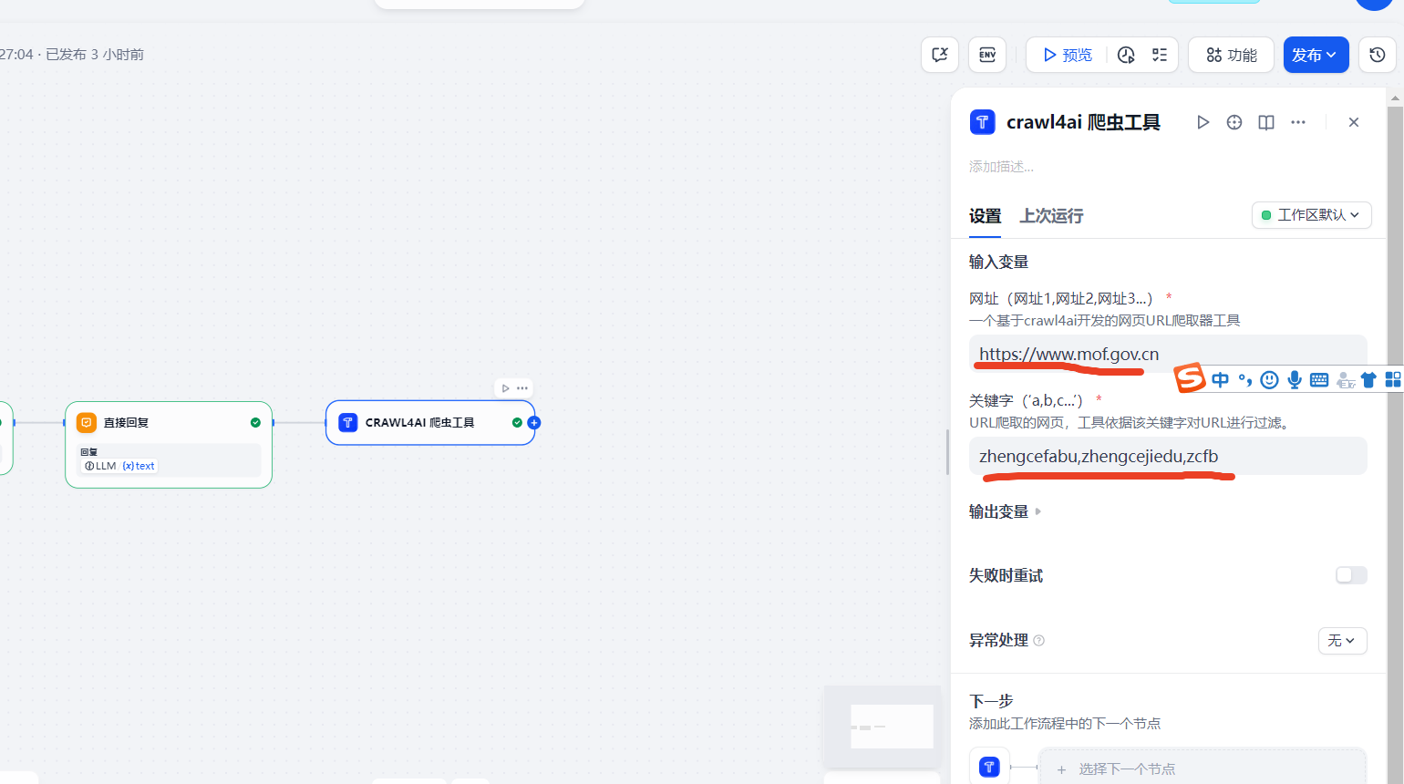Select the CRAWL4AI 爬虫工具 node on canvas
1404x784 pixels.
pyautogui.click(x=430, y=423)
